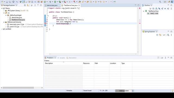Viewport: 174px width, 98px height.
Task: Open the Javadoc tab
Action: tap(61, 58)
